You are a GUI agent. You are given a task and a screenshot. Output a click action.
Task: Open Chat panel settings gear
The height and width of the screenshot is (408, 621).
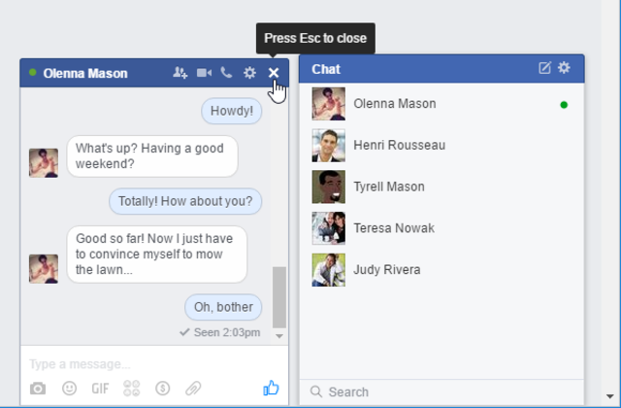click(564, 68)
